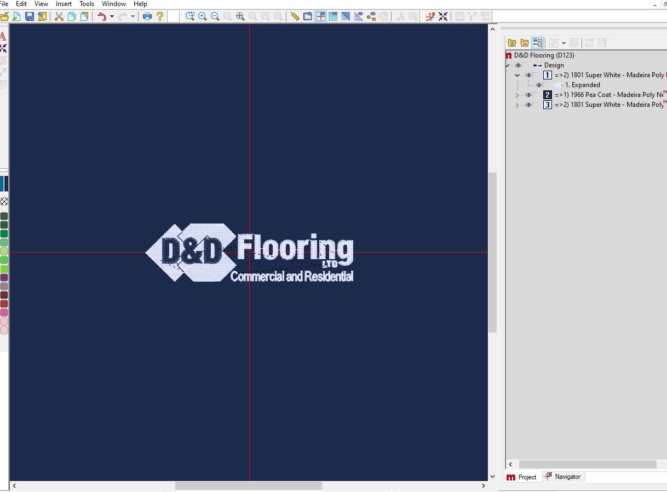The height and width of the screenshot is (492, 667).
Task: Select the Text tool in left toolbar
Action: tap(3, 36)
